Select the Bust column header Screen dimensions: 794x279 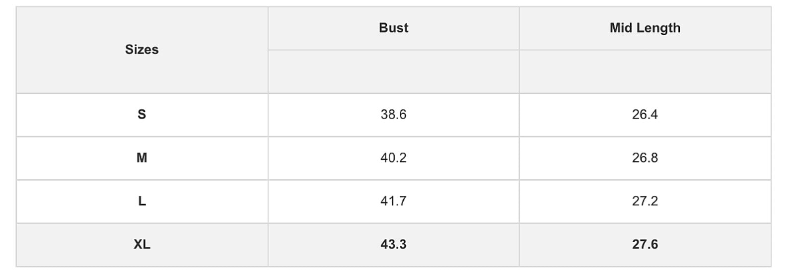click(393, 28)
